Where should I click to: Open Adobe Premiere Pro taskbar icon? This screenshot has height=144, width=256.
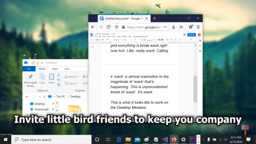192,140
